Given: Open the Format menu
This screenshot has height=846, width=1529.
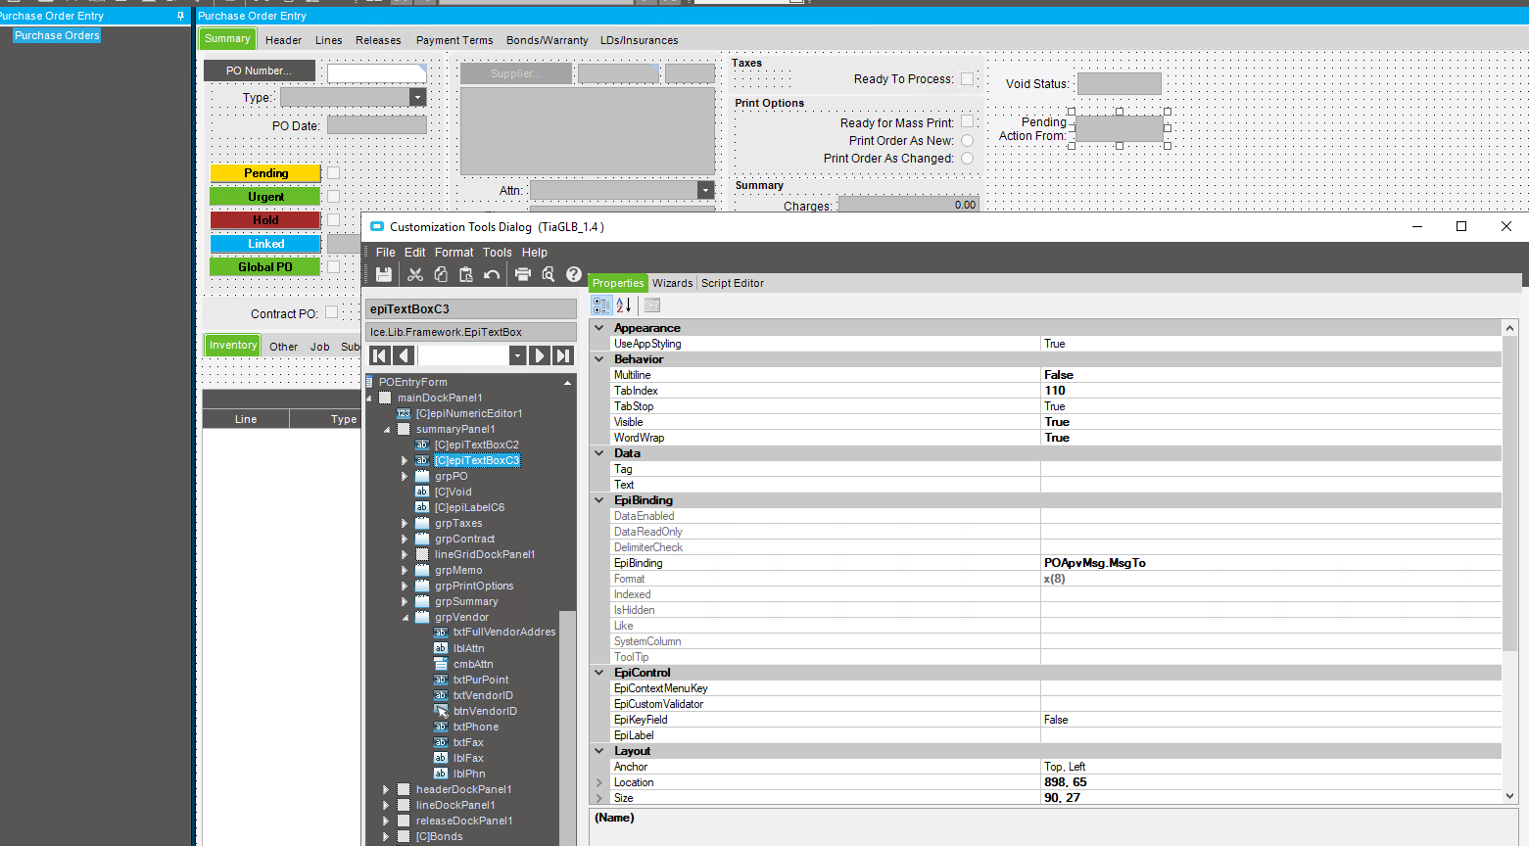Looking at the screenshot, I should (454, 253).
